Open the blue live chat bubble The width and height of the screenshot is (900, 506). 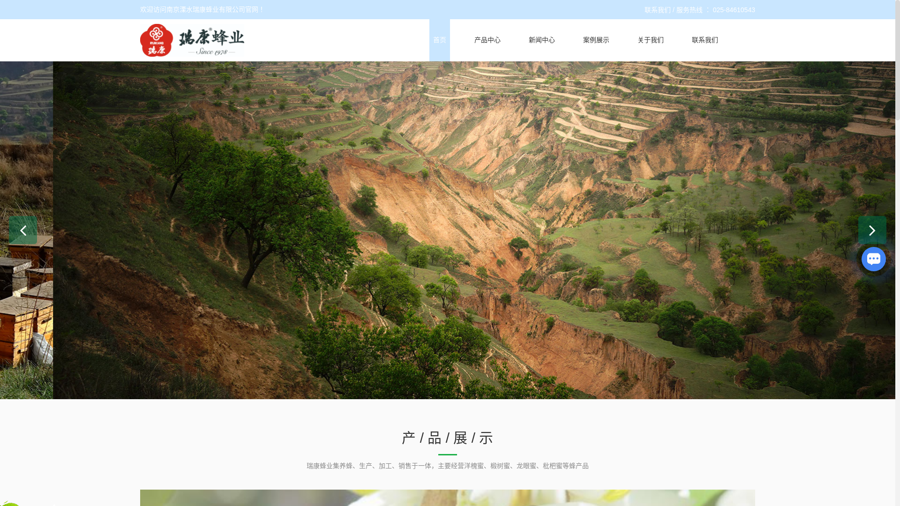pos(873,259)
